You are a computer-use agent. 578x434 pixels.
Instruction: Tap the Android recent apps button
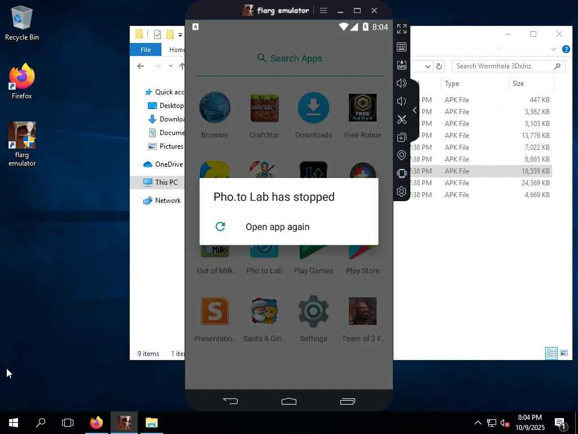coord(347,401)
